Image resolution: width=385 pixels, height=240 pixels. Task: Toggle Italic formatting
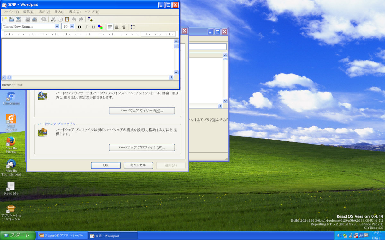[86, 27]
